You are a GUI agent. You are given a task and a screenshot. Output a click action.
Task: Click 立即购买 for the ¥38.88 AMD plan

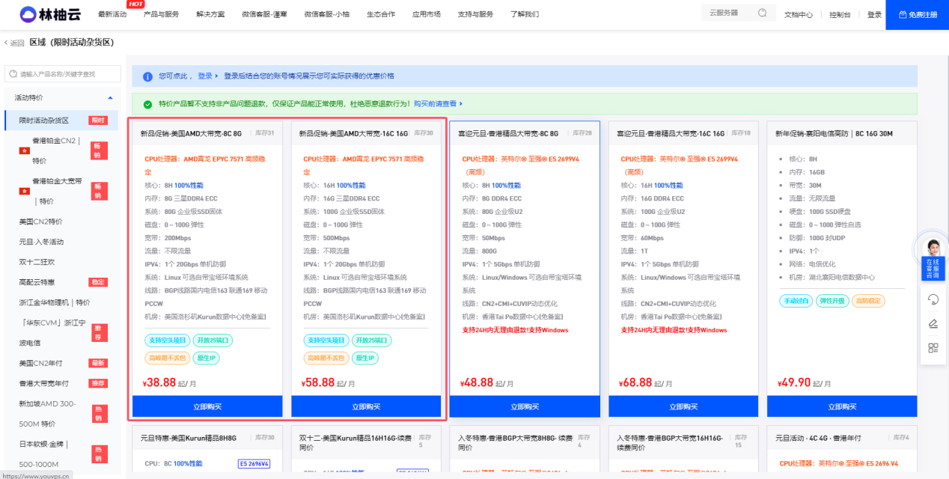coord(207,406)
